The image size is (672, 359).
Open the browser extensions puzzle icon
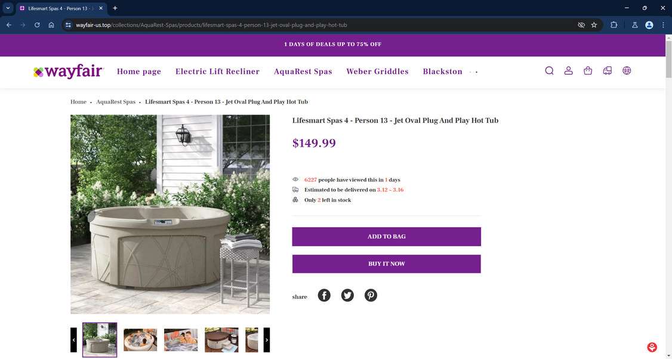(614, 25)
